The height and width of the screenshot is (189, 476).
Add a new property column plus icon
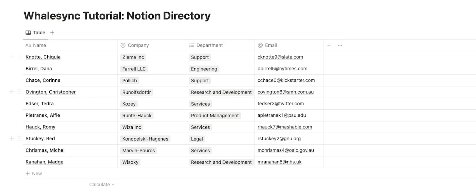tap(329, 45)
